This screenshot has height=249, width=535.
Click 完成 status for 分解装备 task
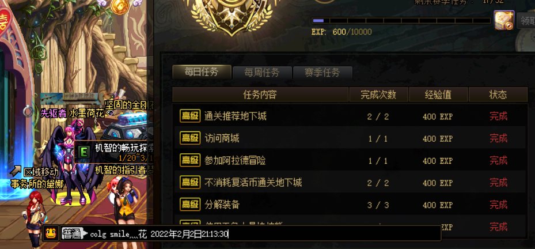499,205
